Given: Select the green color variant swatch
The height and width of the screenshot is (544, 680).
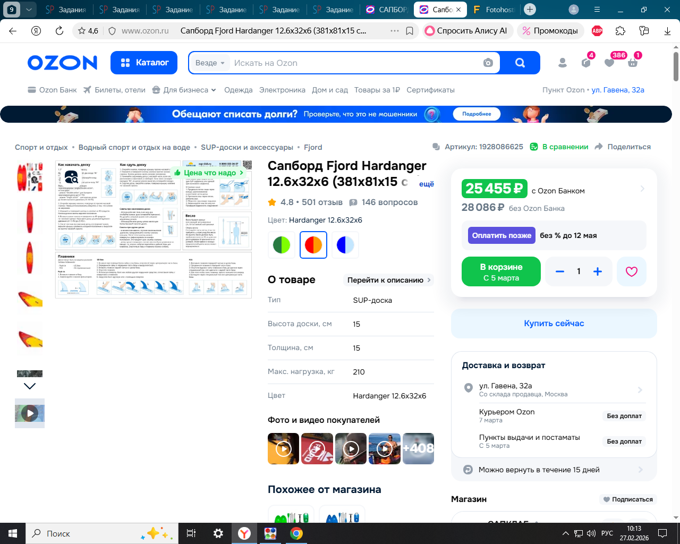Looking at the screenshot, I should click(x=282, y=245).
